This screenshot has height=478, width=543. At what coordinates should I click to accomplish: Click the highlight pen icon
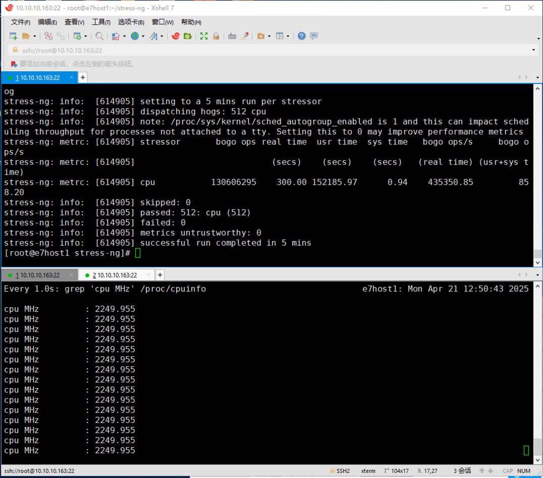(245, 36)
